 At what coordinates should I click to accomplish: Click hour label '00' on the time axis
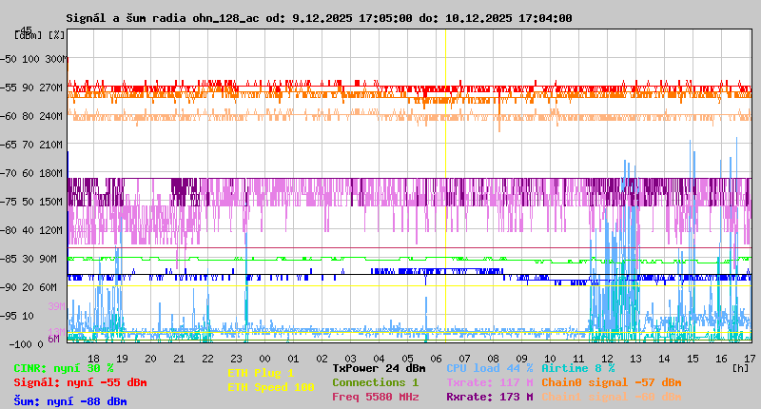(265, 359)
